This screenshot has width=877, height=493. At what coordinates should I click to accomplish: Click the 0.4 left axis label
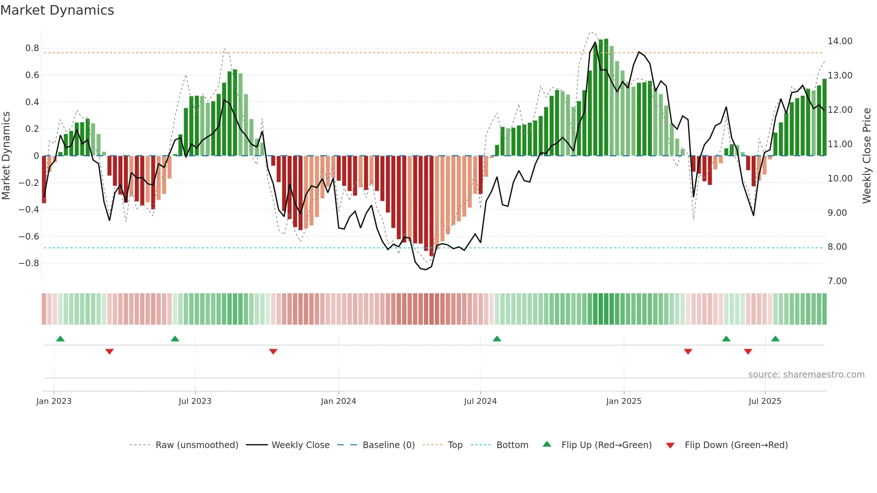tap(32, 102)
